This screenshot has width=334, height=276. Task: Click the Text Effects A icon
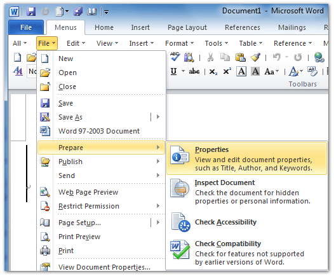click(293, 71)
